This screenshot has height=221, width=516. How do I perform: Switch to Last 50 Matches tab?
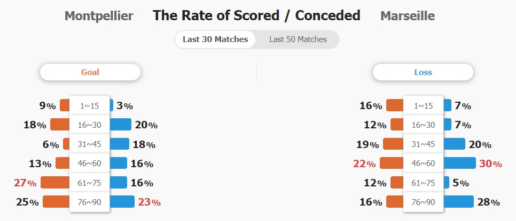298,40
